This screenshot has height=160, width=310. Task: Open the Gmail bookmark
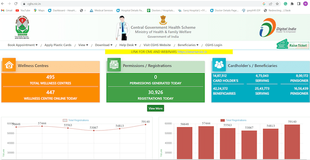point(7,10)
